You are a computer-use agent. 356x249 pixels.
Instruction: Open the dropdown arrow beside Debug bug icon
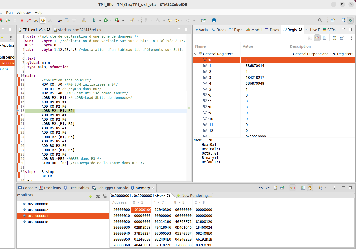100,20
